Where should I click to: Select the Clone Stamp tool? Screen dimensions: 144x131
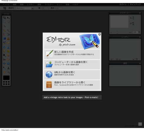(x=8, y=39)
